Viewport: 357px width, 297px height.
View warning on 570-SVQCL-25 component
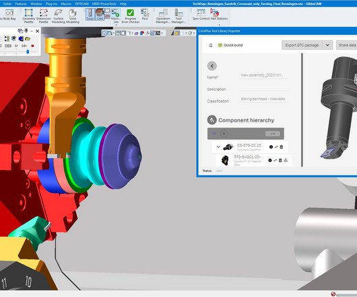pos(286,161)
